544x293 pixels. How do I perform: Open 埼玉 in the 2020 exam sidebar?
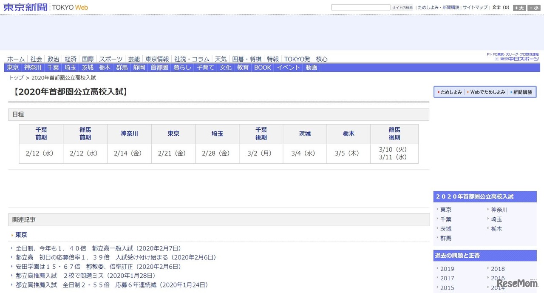pyautogui.click(x=496, y=219)
